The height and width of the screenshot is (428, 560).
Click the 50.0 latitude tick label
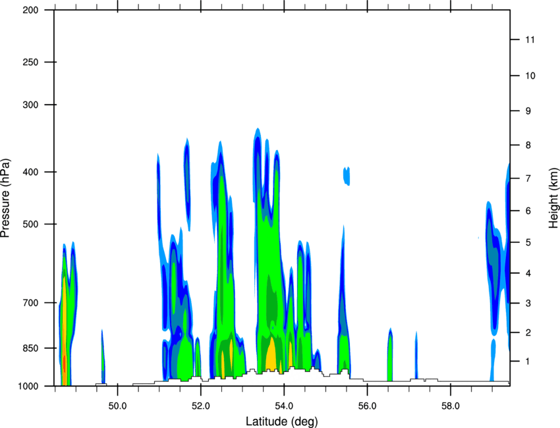tap(117, 406)
